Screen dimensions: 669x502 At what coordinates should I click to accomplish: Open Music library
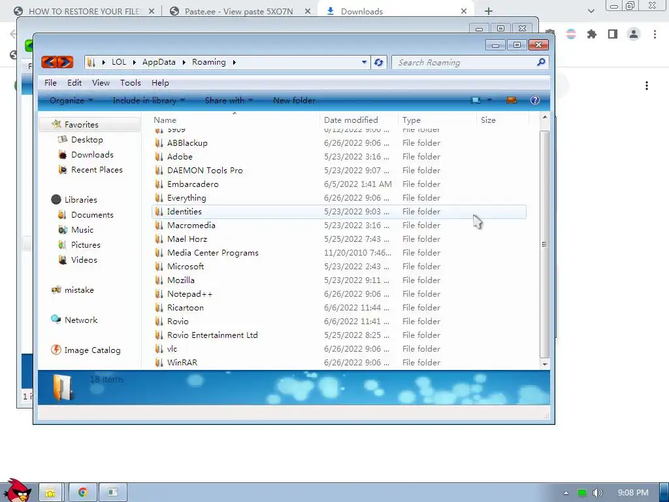(x=82, y=229)
